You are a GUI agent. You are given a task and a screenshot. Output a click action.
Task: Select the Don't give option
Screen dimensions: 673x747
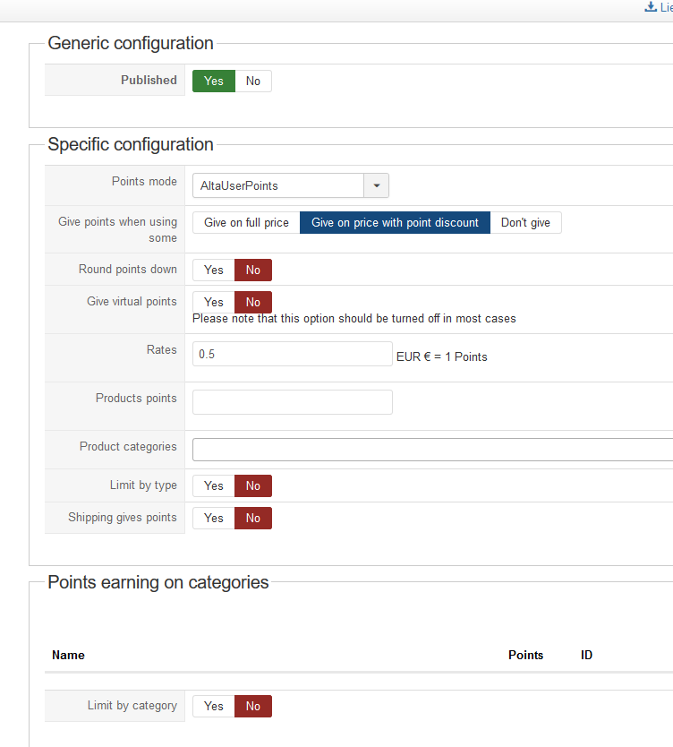coord(525,222)
